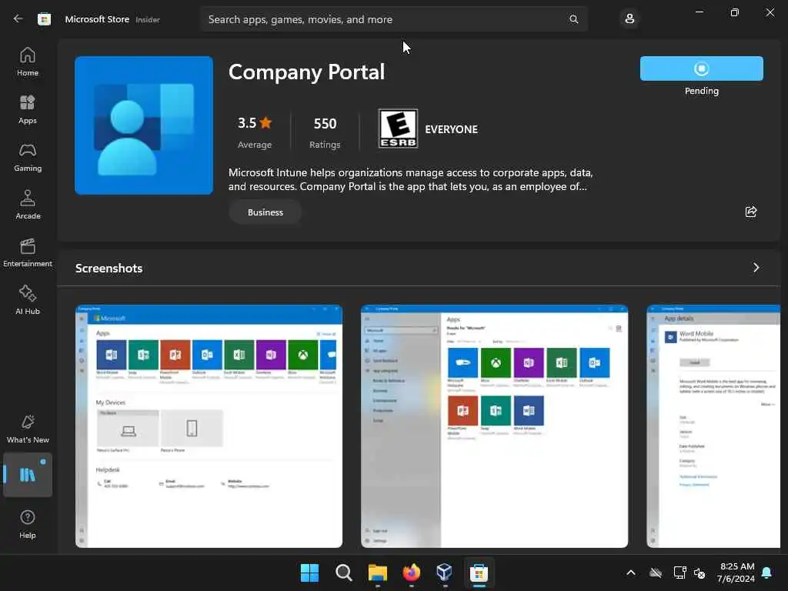Viewport: 788px width, 591px height.
Task: Click the Microsoft Store logo icon
Action: click(x=44, y=19)
